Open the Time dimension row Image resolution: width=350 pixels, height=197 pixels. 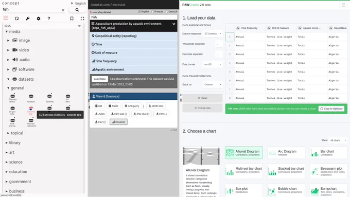(134, 44)
